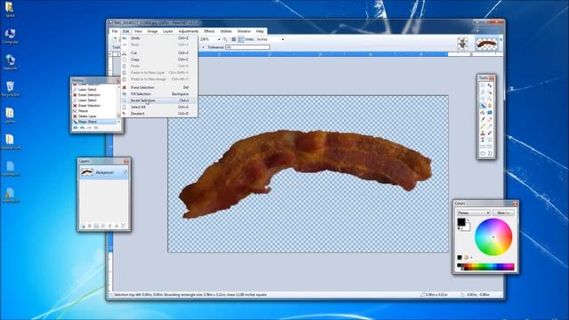Choose Undo from Edit menu
Image resolution: width=569 pixels, height=320 pixels.
click(x=160, y=37)
